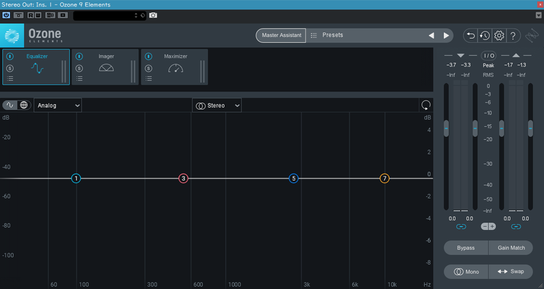
Task: Go to the previous preset arrow
Action: (431, 35)
